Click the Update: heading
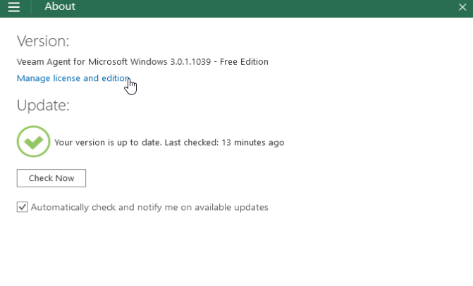The height and width of the screenshot is (286, 473). 43,105
